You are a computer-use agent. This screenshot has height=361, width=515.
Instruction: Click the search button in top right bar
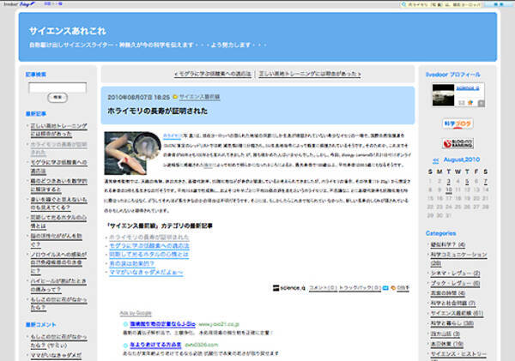coord(498,4)
